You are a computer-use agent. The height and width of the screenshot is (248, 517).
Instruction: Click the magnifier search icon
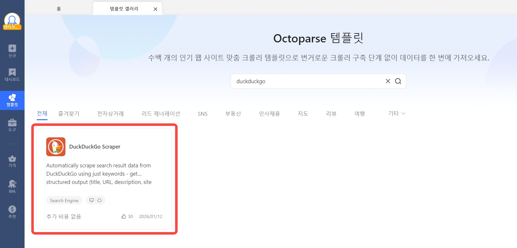coord(398,81)
